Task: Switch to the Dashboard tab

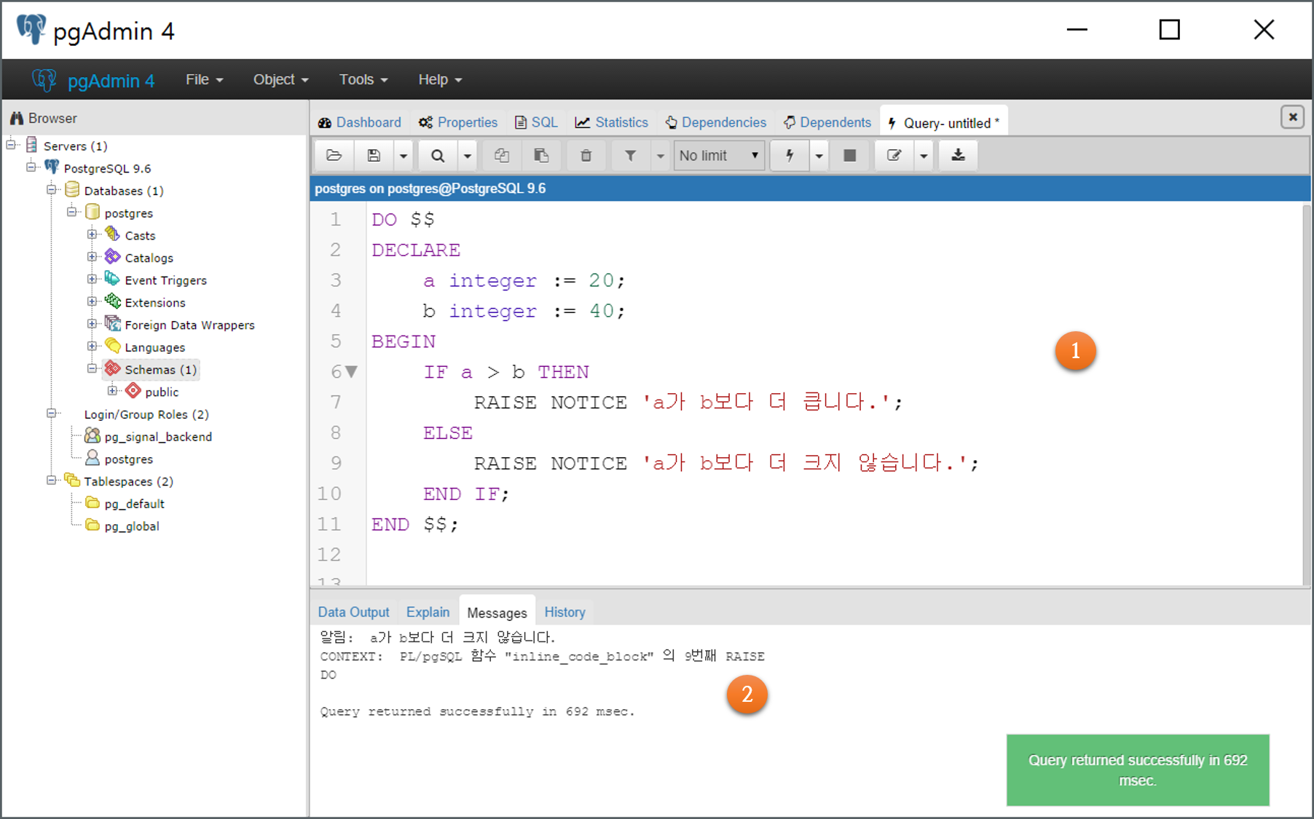Action: point(360,122)
